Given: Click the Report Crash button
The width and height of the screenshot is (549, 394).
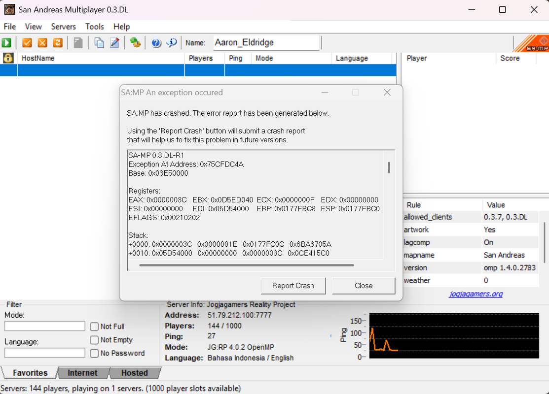Looking at the screenshot, I should tap(293, 286).
